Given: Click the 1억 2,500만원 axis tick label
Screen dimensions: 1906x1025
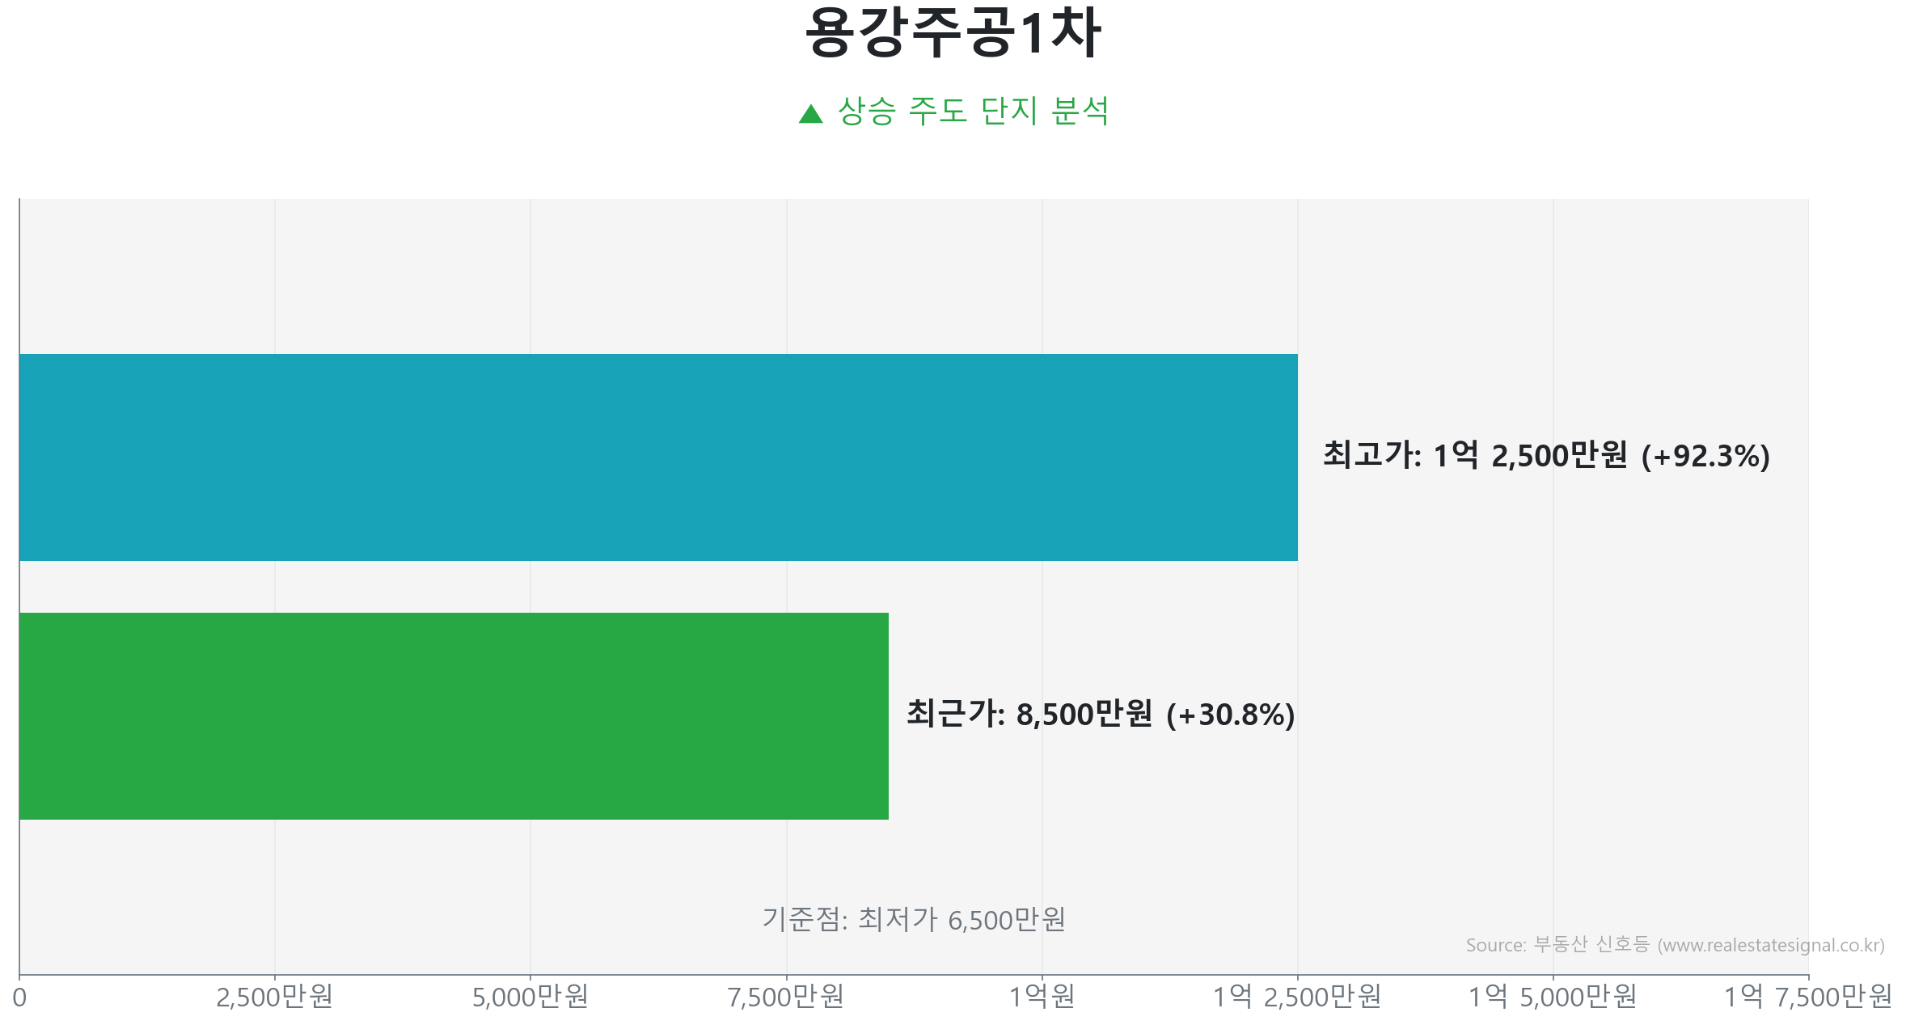Looking at the screenshot, I should (1297, 998).
